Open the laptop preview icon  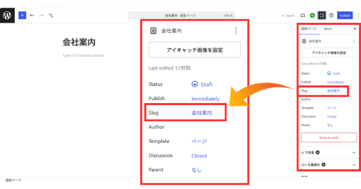click(x=303, y=16)
